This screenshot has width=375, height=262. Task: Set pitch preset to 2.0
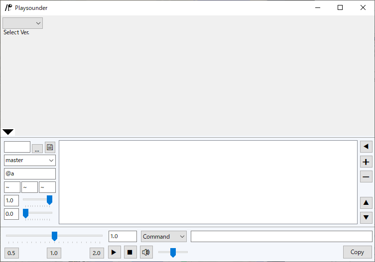[x=96, y=253]
